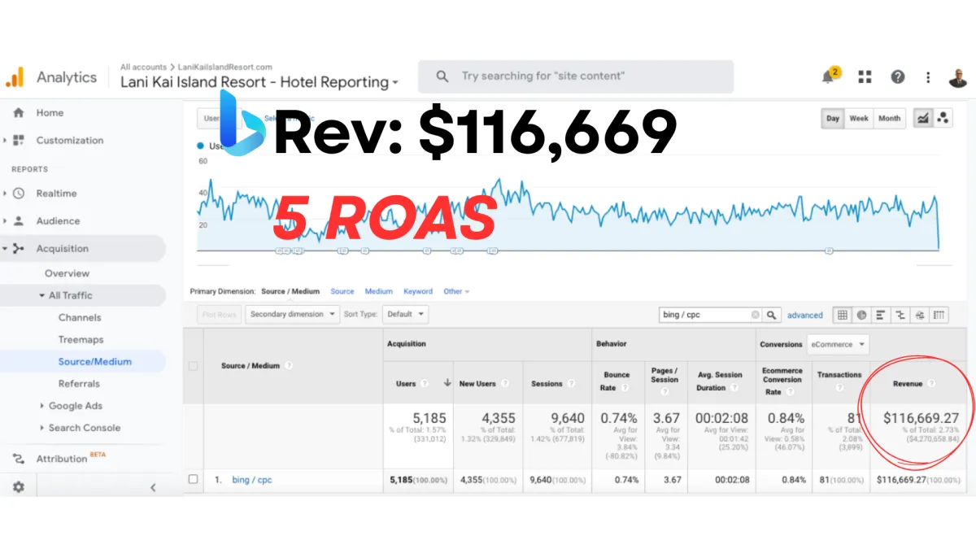The image size is (976, 549).
Task: Open the Secondary dimension dropdown
Action: point(293,314)
